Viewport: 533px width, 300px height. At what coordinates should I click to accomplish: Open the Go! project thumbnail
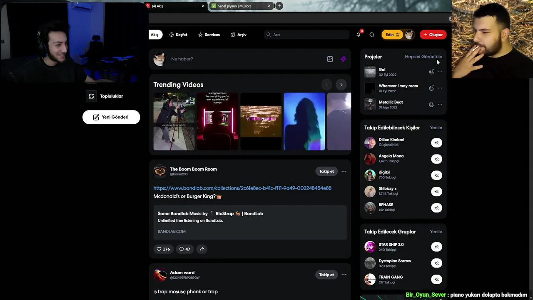[370, 72]
